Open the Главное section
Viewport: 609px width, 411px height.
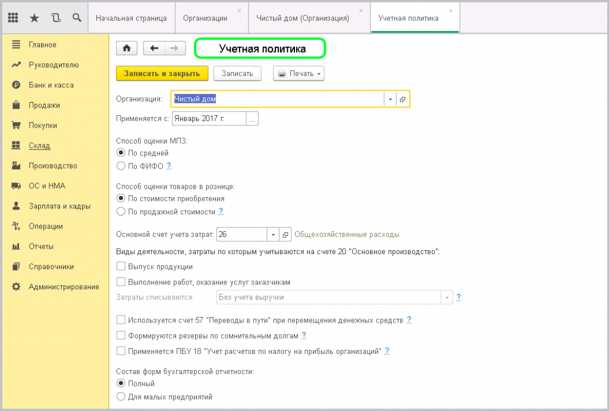click(x=42, y=45)
